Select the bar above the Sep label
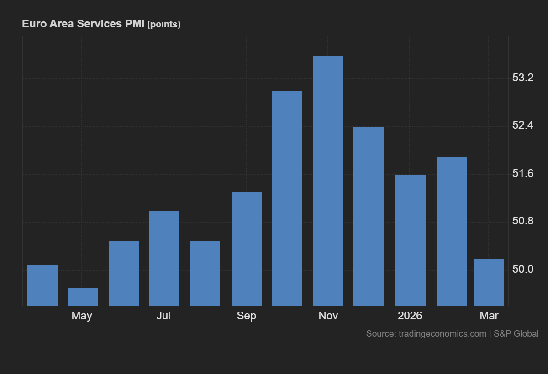548x374 pixels. coord(247,249)
